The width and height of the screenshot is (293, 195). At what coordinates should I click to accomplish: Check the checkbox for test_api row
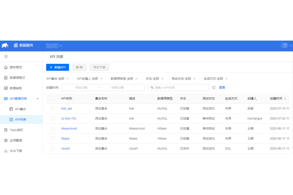(x=53, y=108)
